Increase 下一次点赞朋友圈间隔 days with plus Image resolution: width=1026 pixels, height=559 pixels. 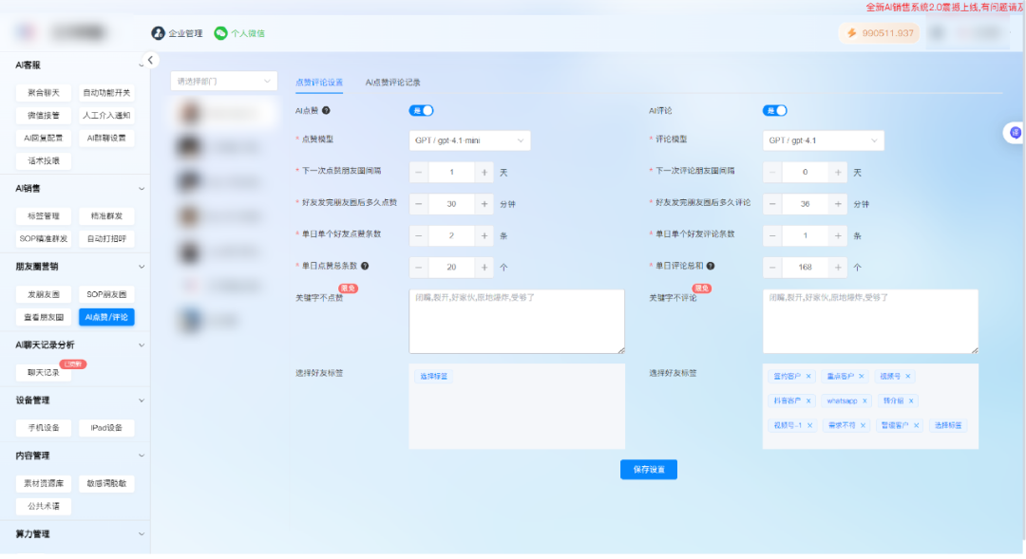(x=484, y=173)
